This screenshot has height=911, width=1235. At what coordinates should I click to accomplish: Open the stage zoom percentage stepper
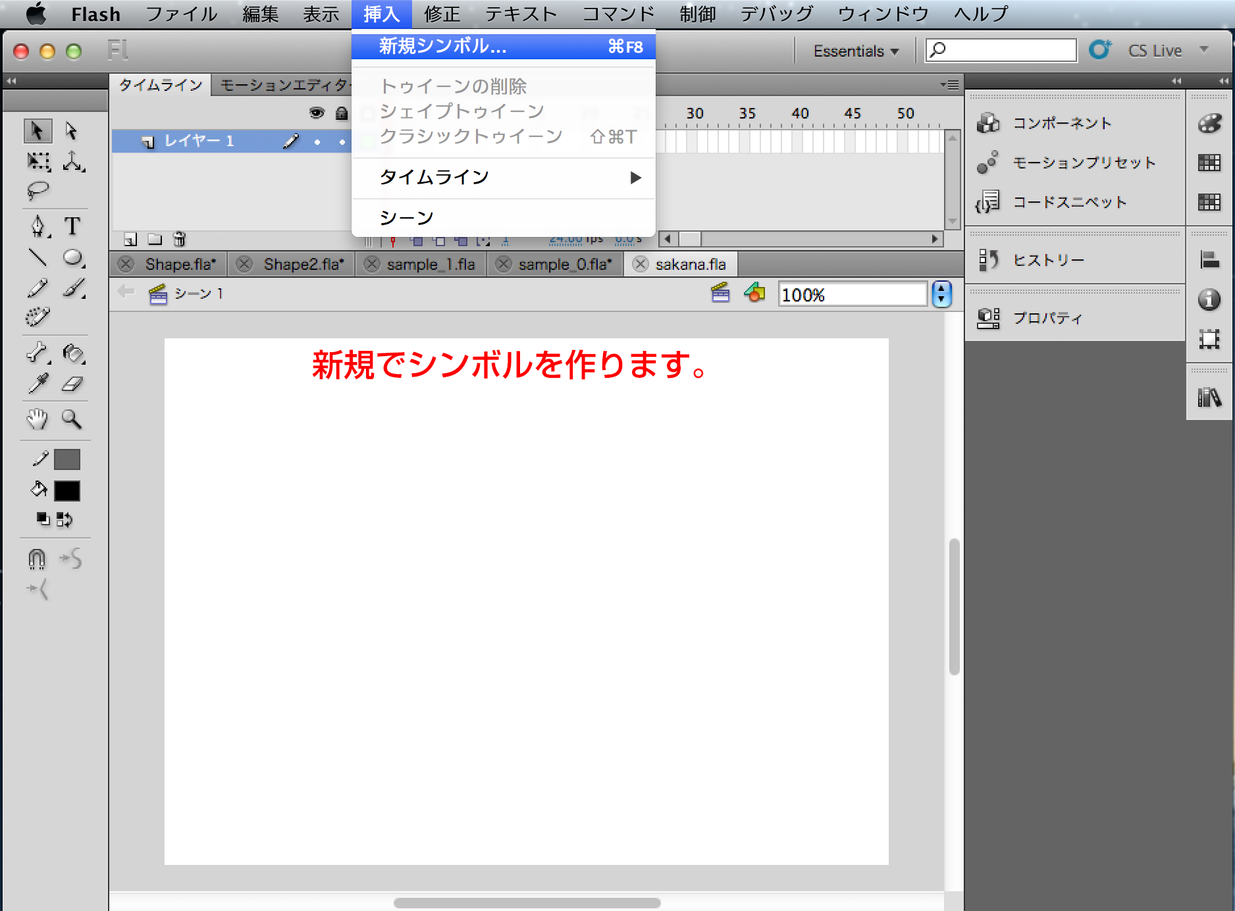(x=941, y=294)
